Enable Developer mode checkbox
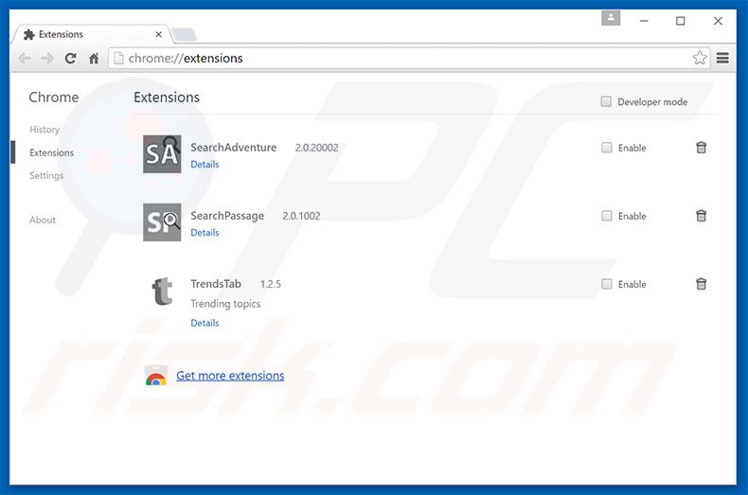Image resolution: width=748 pixels, height=495 pixels. click(x=606, y=101)
